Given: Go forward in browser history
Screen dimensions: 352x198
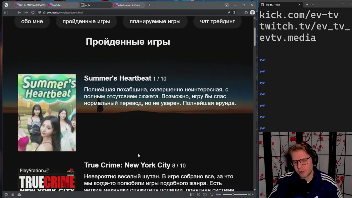Looking at the screenshot, I should [x=26, y=12].
